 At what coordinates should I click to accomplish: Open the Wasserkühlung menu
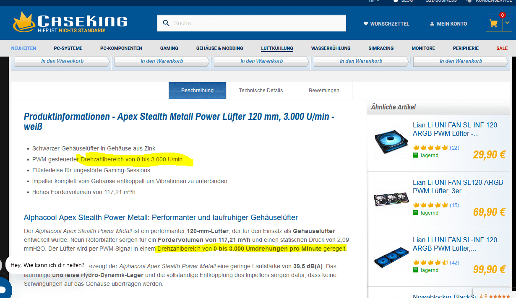[x=331, y=48]
